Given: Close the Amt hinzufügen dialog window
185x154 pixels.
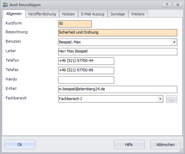Looking at the screenshot, I should [x=178, y=5].
